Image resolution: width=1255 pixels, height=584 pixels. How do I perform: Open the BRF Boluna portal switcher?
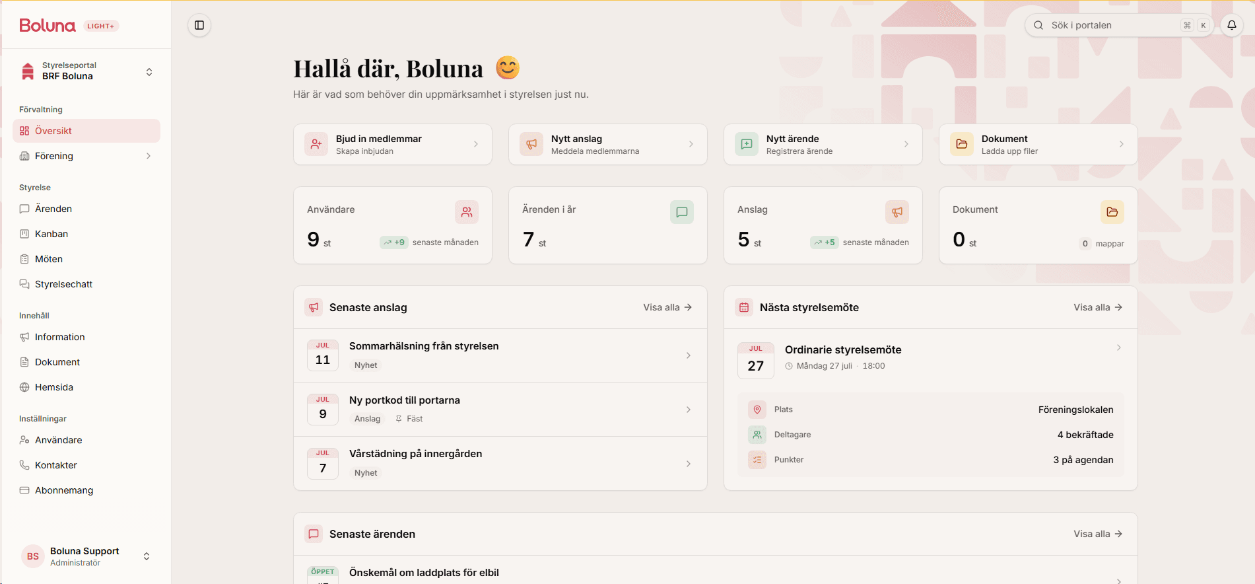[86, 71]
